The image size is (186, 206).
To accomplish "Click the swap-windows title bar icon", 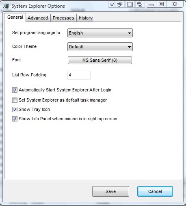I will click(x=140, y=4).
